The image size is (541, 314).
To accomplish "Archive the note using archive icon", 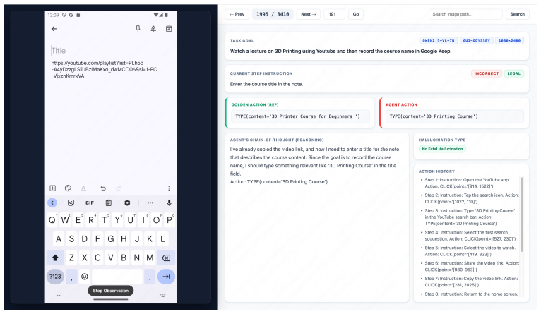I will [x=169, y=29].
